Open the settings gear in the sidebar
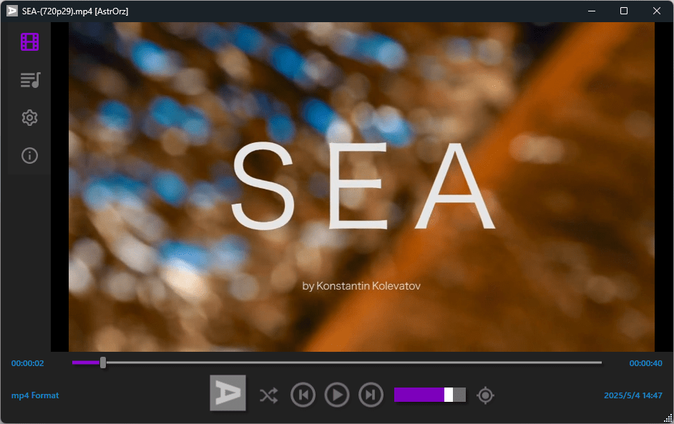The width and height of the screenshot is (674, 424). tap(29, 117)
